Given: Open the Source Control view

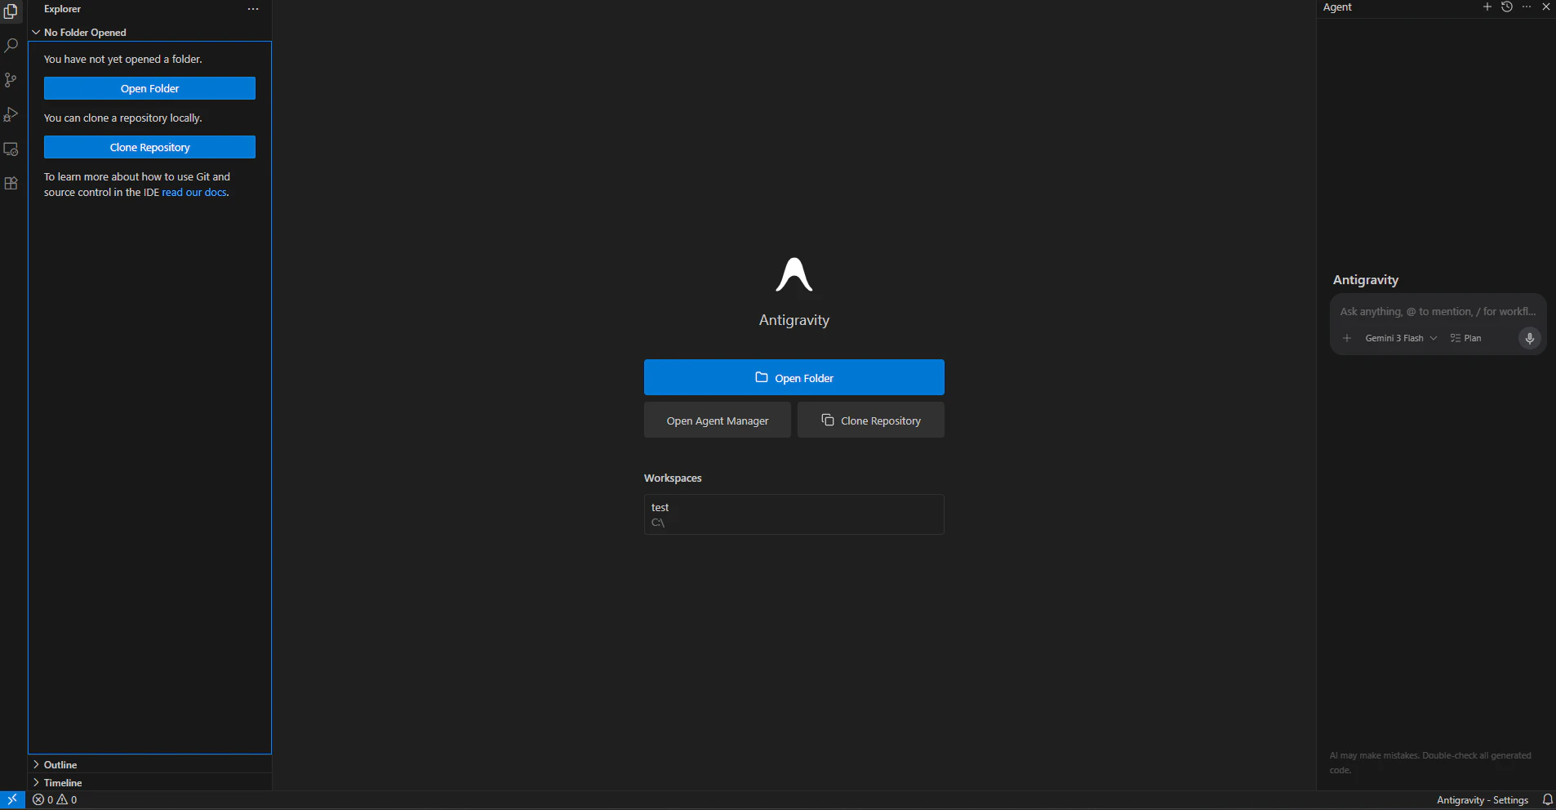Looking at the screenshot, I should 11,80.
